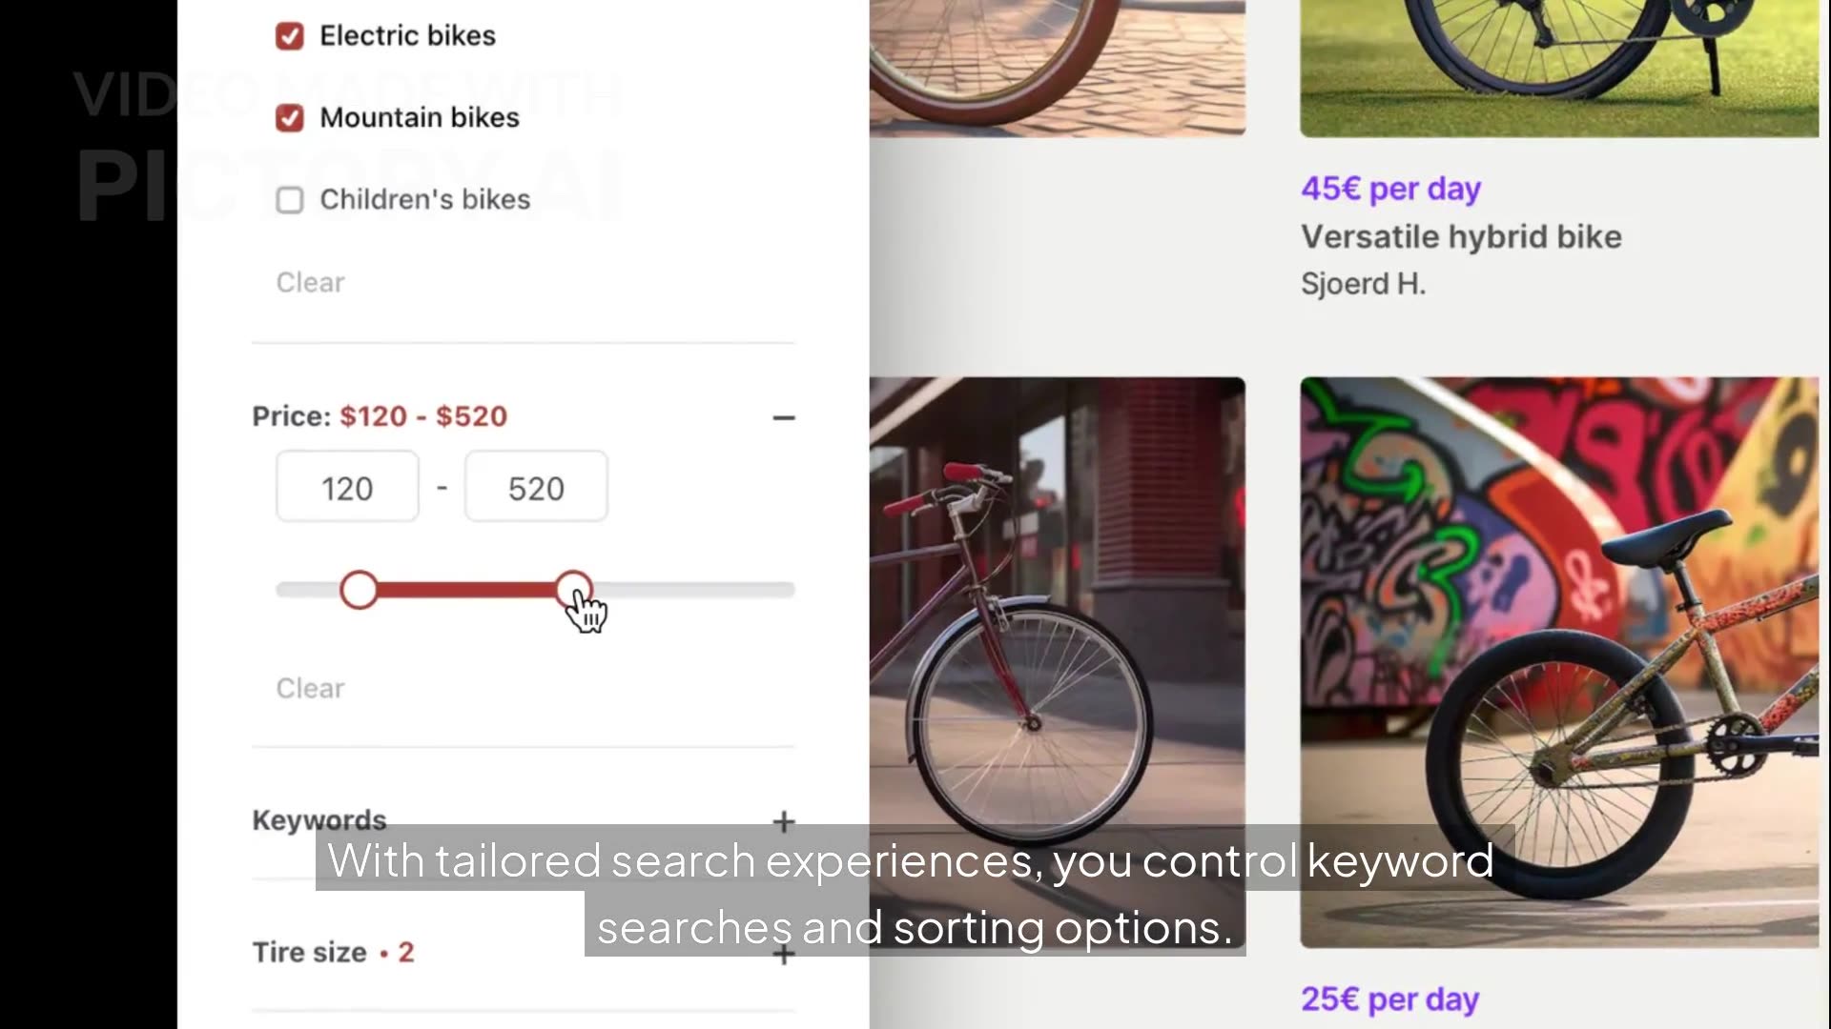1831x1029 pixels.
Task: Uncheck the Mountain bikes checkbox
Action: pos(290,118)
